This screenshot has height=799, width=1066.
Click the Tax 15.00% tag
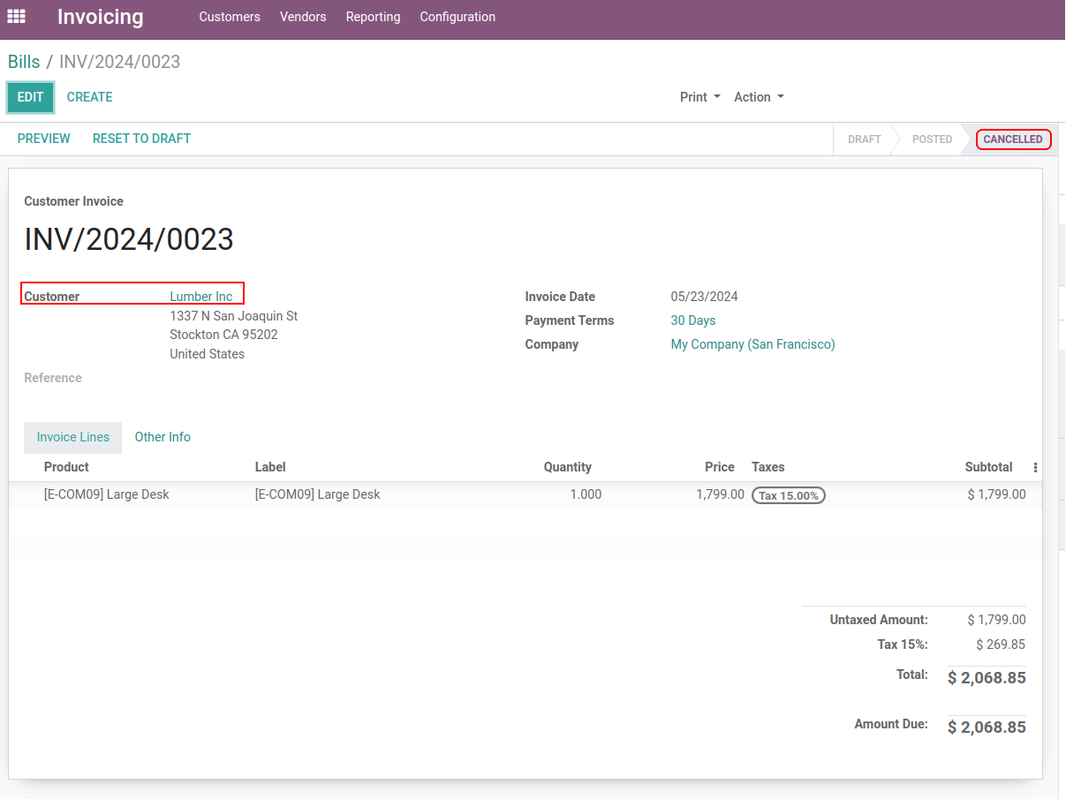point(788,495)
